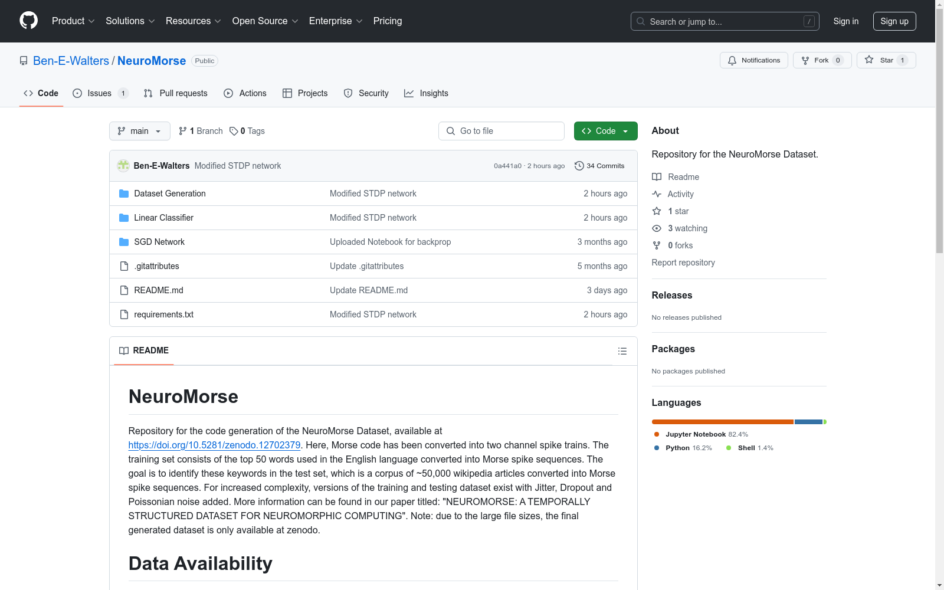
Task: Focus the Search or jump to field
Action: tap(725, 21)
